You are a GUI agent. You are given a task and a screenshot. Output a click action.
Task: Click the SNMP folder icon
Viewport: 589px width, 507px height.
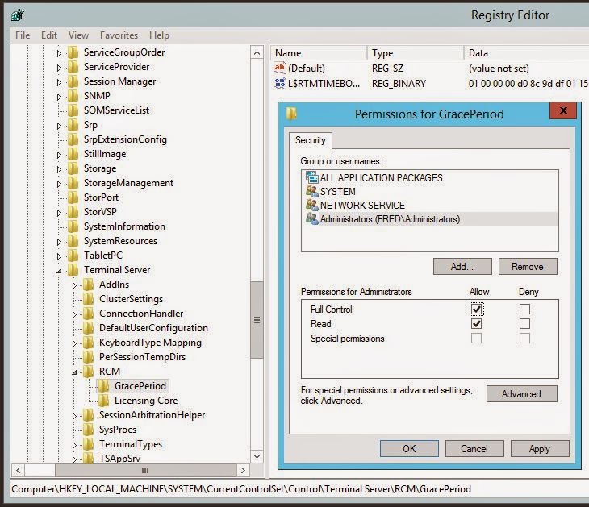point(73,96)
